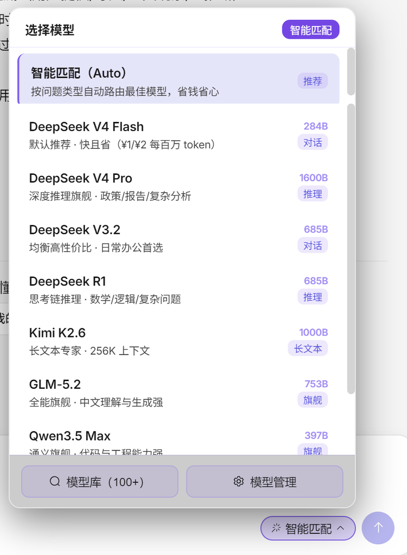This screenshot has height=555, width=407.
Task: Click description 长文本专家 · 256K 上下文
Action: pos(90,351)
